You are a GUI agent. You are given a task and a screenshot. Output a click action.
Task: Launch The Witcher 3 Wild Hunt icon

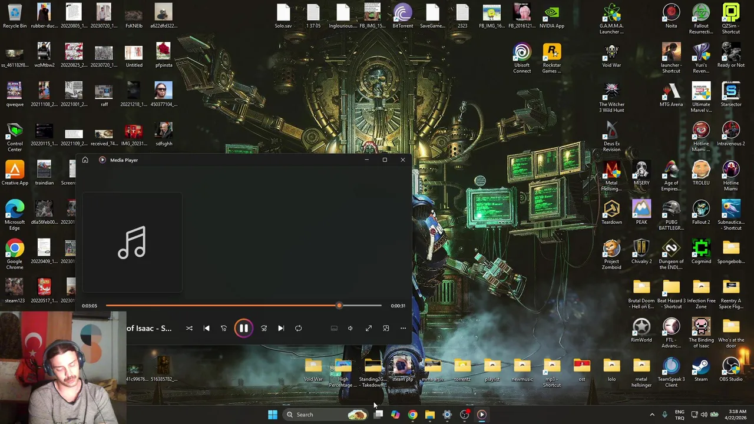pos(611,98)
